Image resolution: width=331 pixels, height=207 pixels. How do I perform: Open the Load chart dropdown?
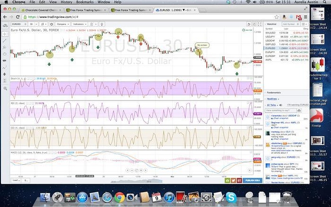16,181
